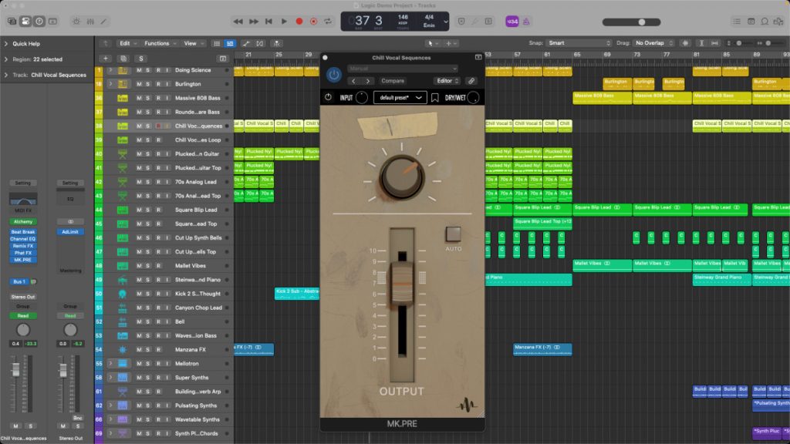The width and height of the screenshot is (790, 444).
Task: Open the Drag No Overlap dropdown
Action: [654, 43]
